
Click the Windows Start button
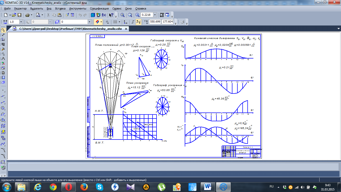tap(6, 187)
